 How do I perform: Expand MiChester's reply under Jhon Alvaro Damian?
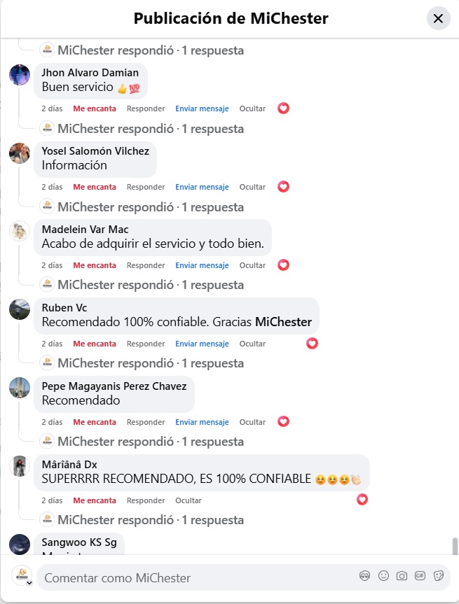pyautogui.click(x=151, y=129)
